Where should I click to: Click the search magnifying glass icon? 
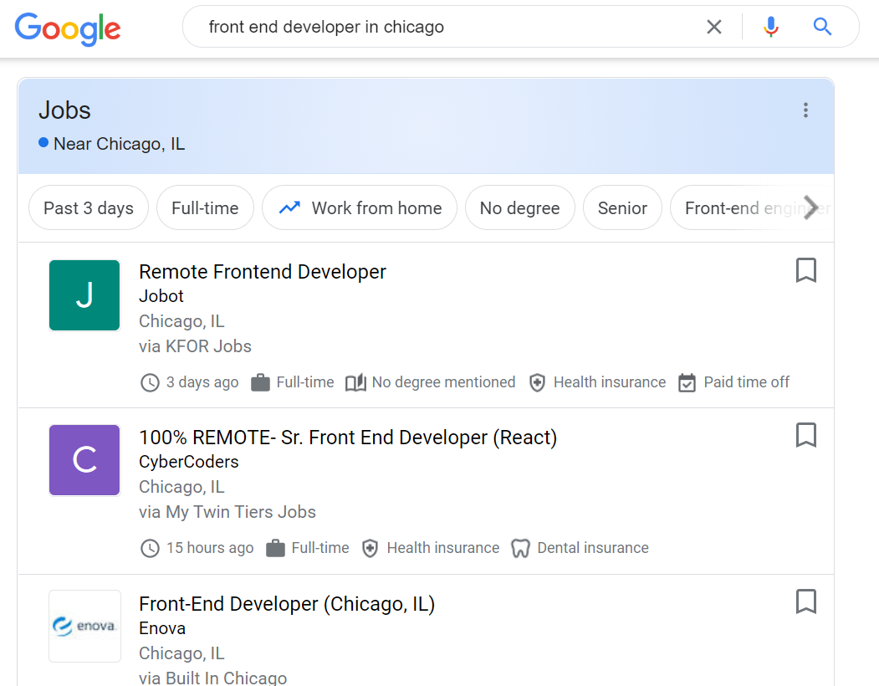822,26
